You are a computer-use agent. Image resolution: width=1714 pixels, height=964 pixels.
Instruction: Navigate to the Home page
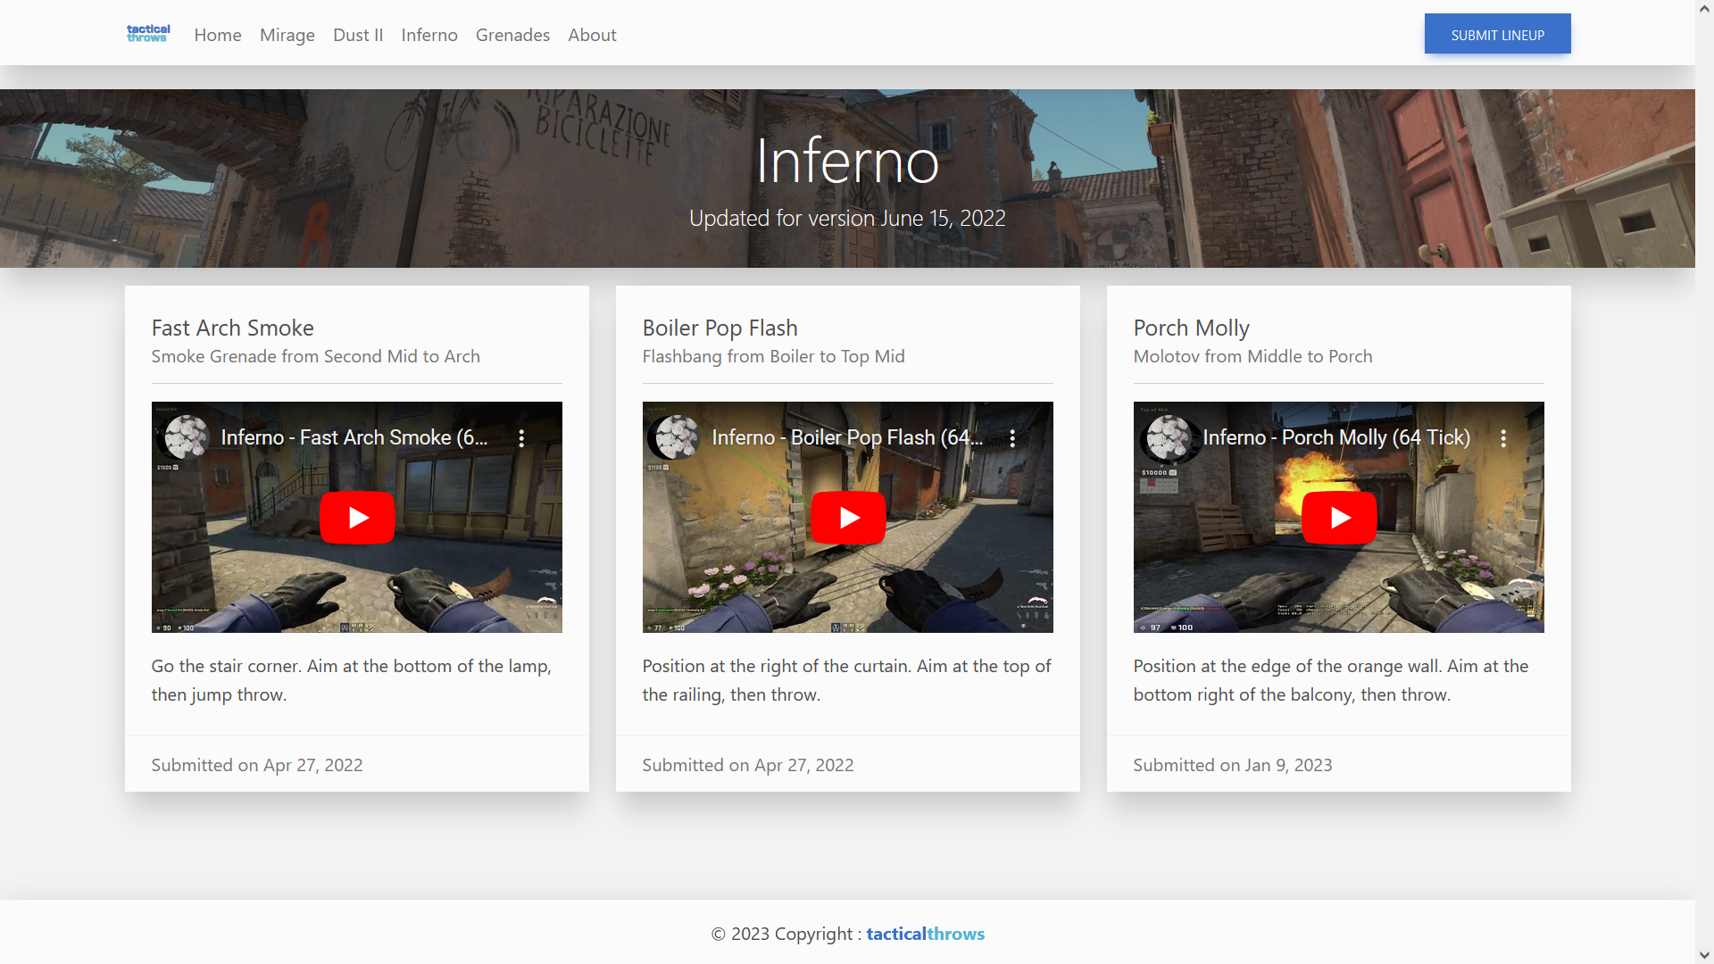(x=217, y=35)
